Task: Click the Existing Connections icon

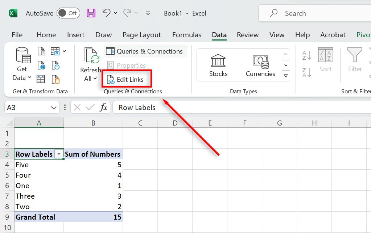Action: (55, 79)
